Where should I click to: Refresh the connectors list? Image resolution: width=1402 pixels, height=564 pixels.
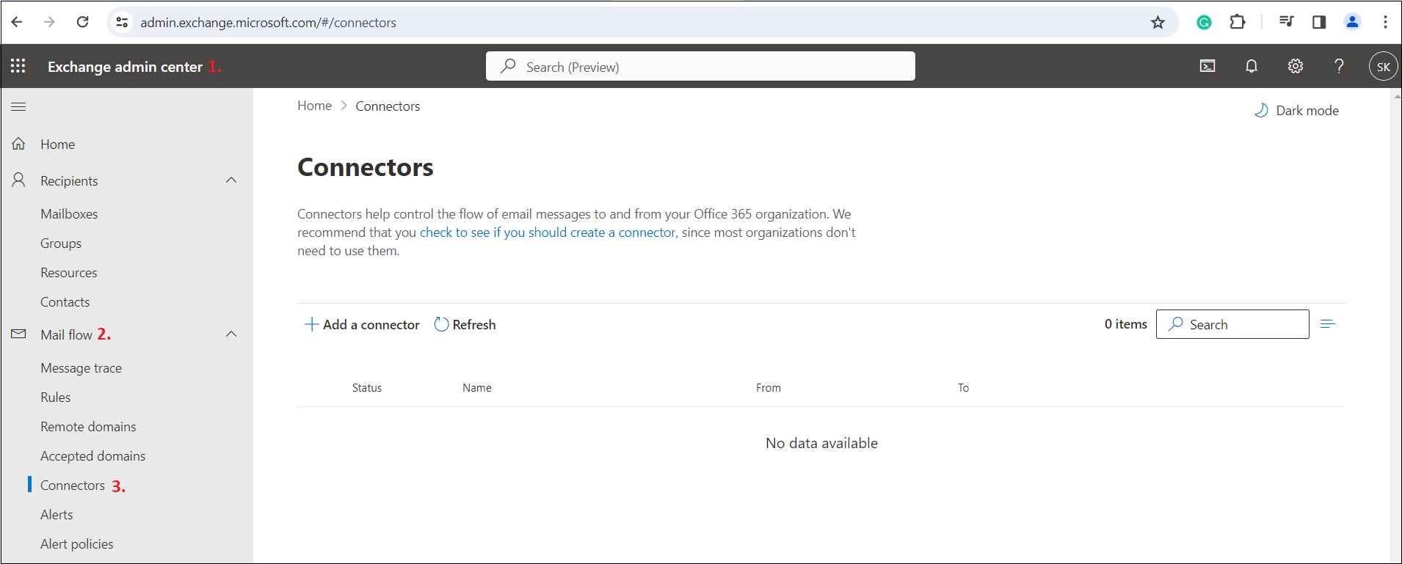pos(465,325)
